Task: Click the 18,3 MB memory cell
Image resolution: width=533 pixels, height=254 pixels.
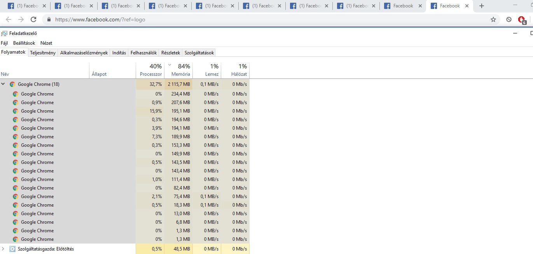Action: pos(178,205)
